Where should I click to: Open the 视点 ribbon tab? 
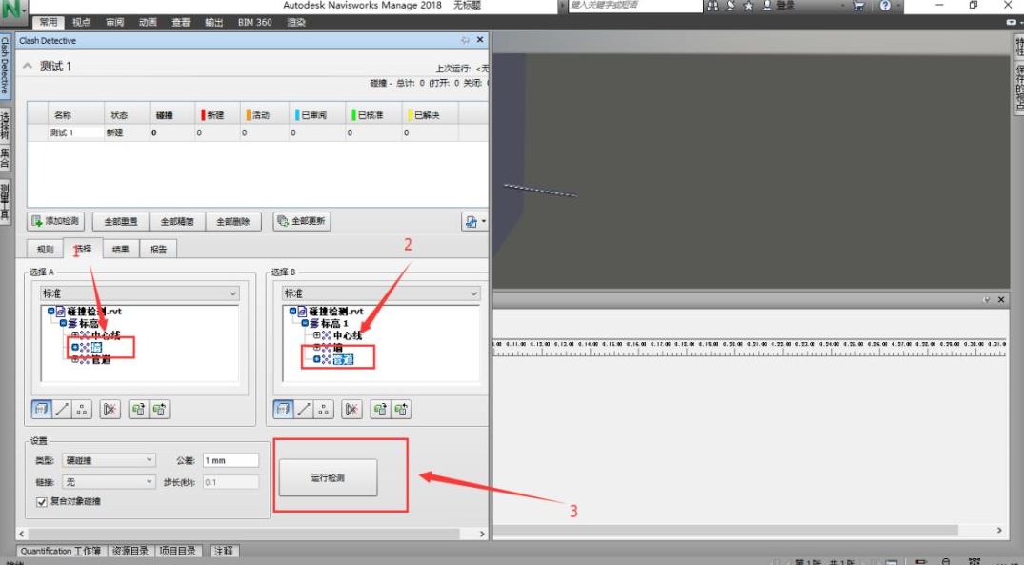pos(82,22)
